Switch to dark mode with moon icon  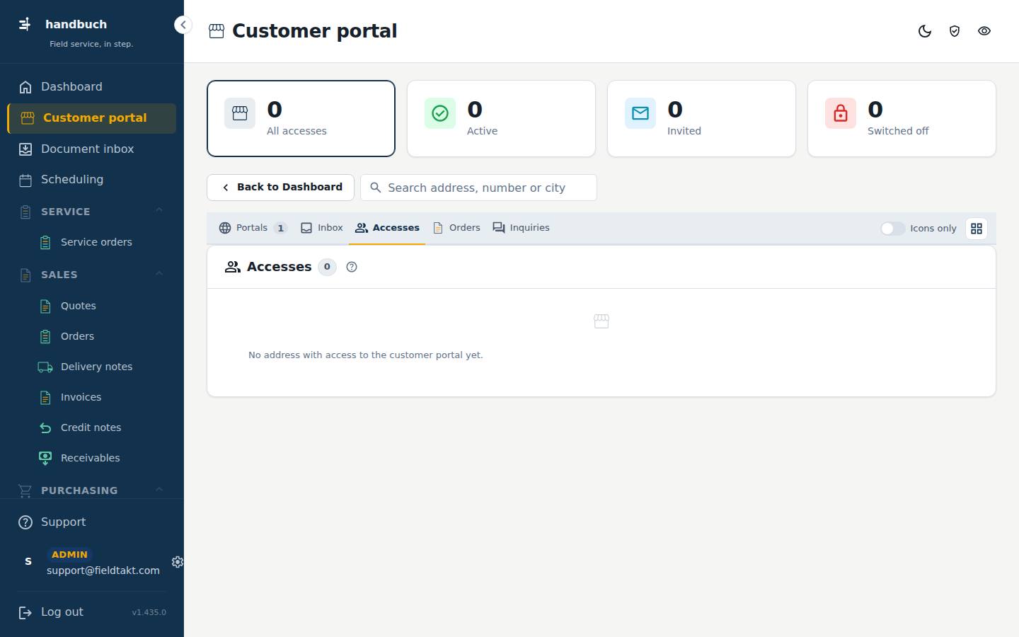(x=925, y=31)
